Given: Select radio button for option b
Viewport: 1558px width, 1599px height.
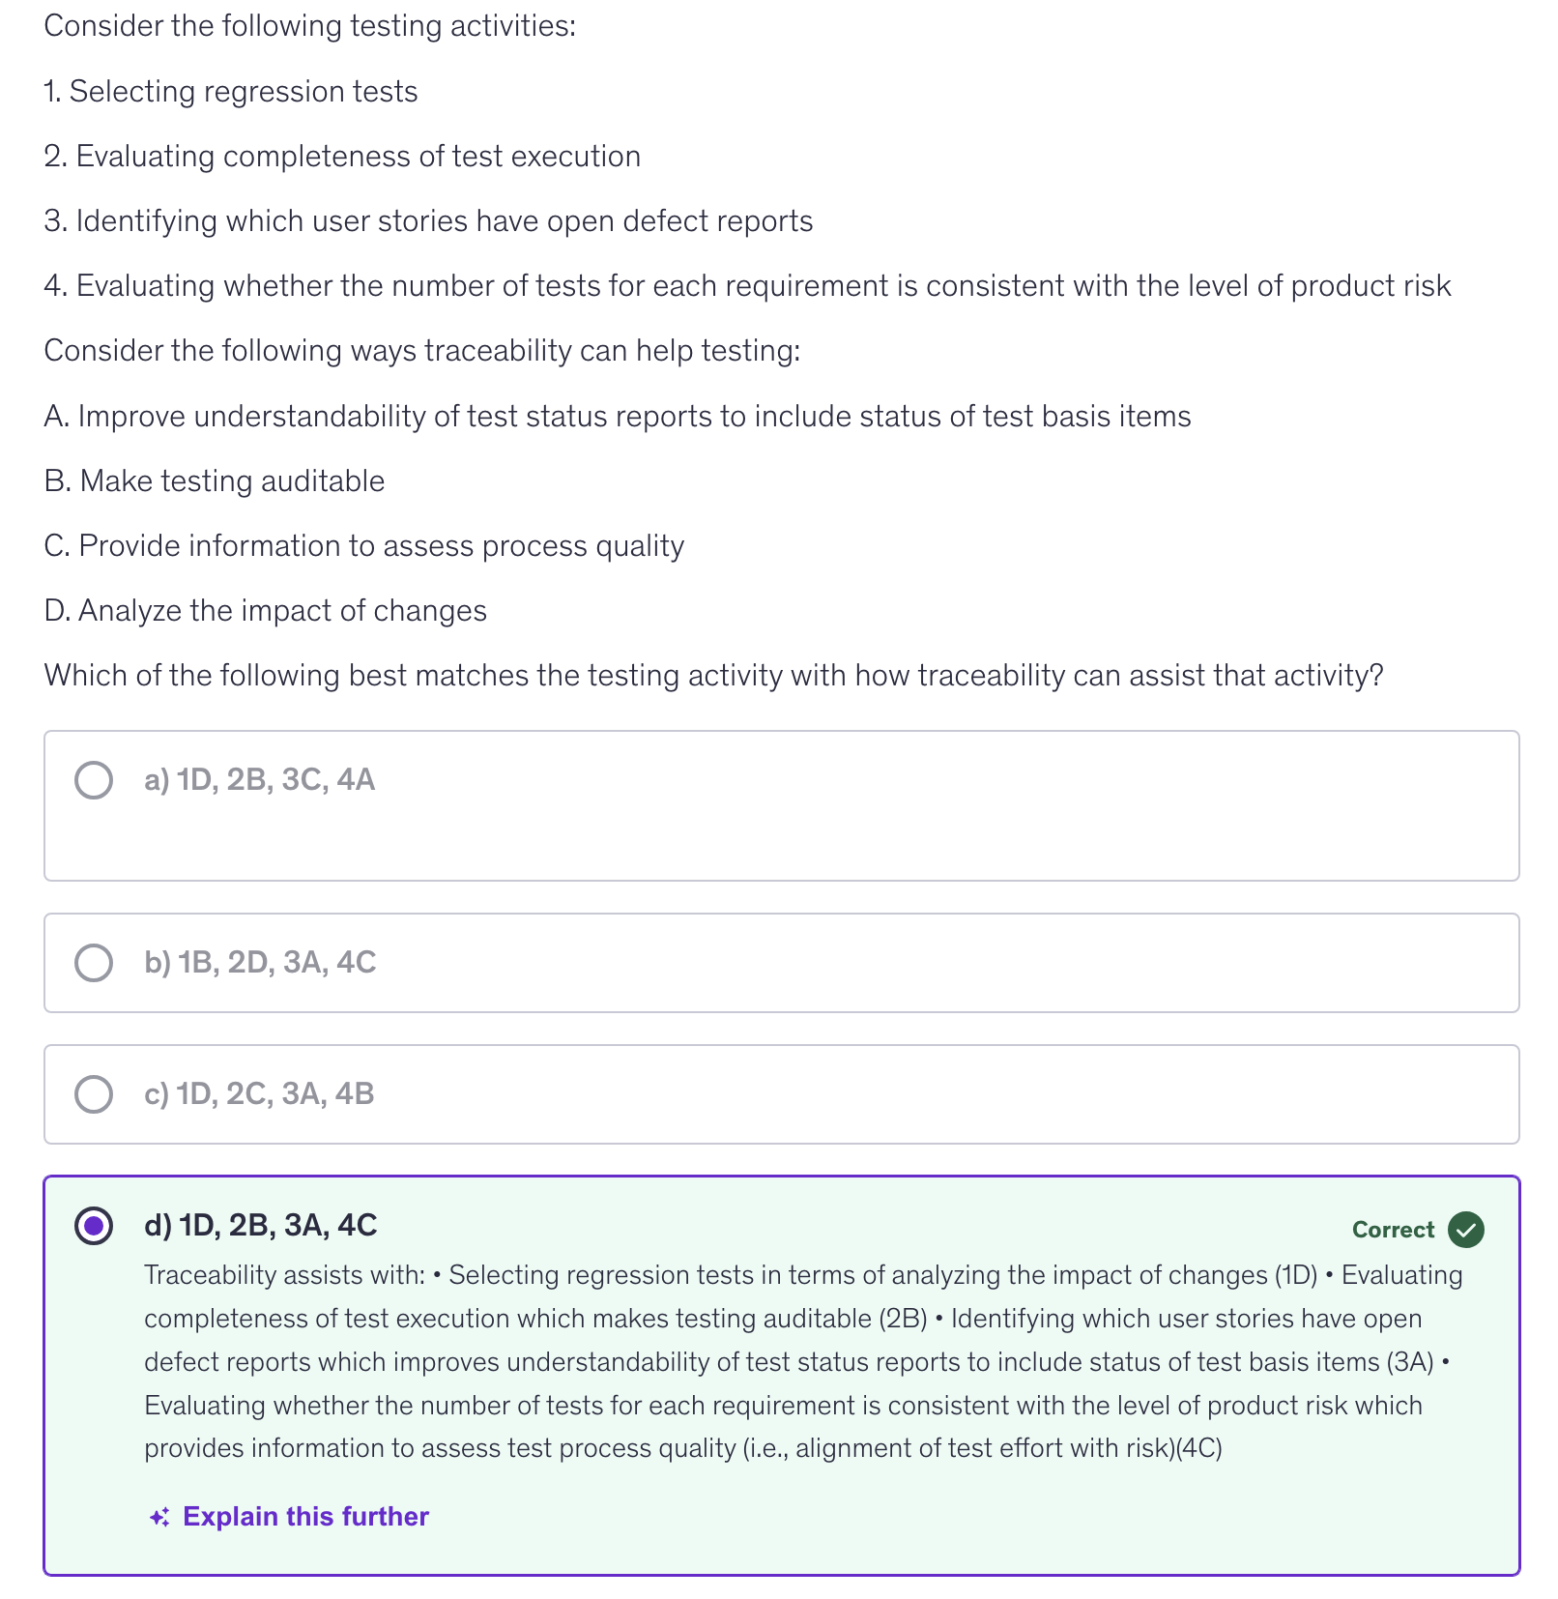Looking at the screenshot, I should [x=94, y=963].
